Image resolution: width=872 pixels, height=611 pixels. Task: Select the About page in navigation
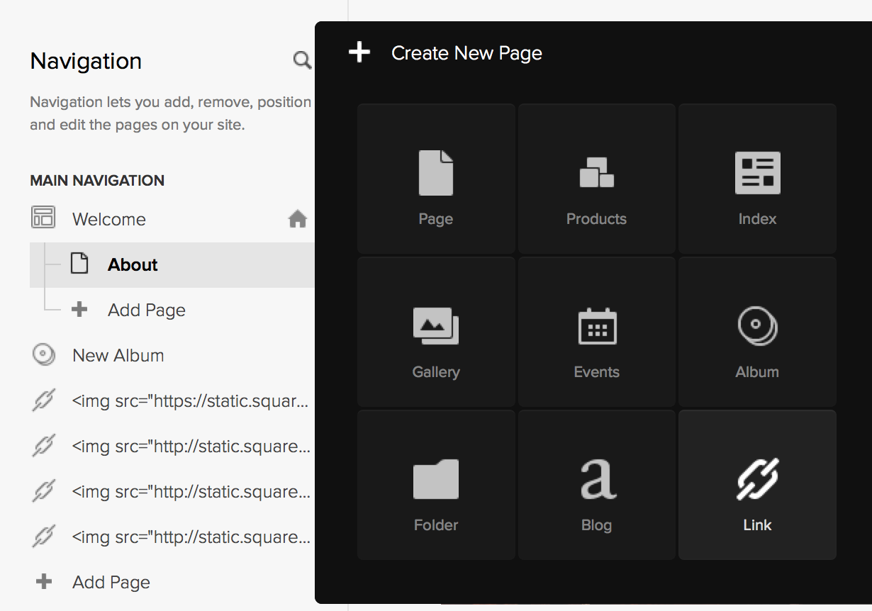click(133, 264)
